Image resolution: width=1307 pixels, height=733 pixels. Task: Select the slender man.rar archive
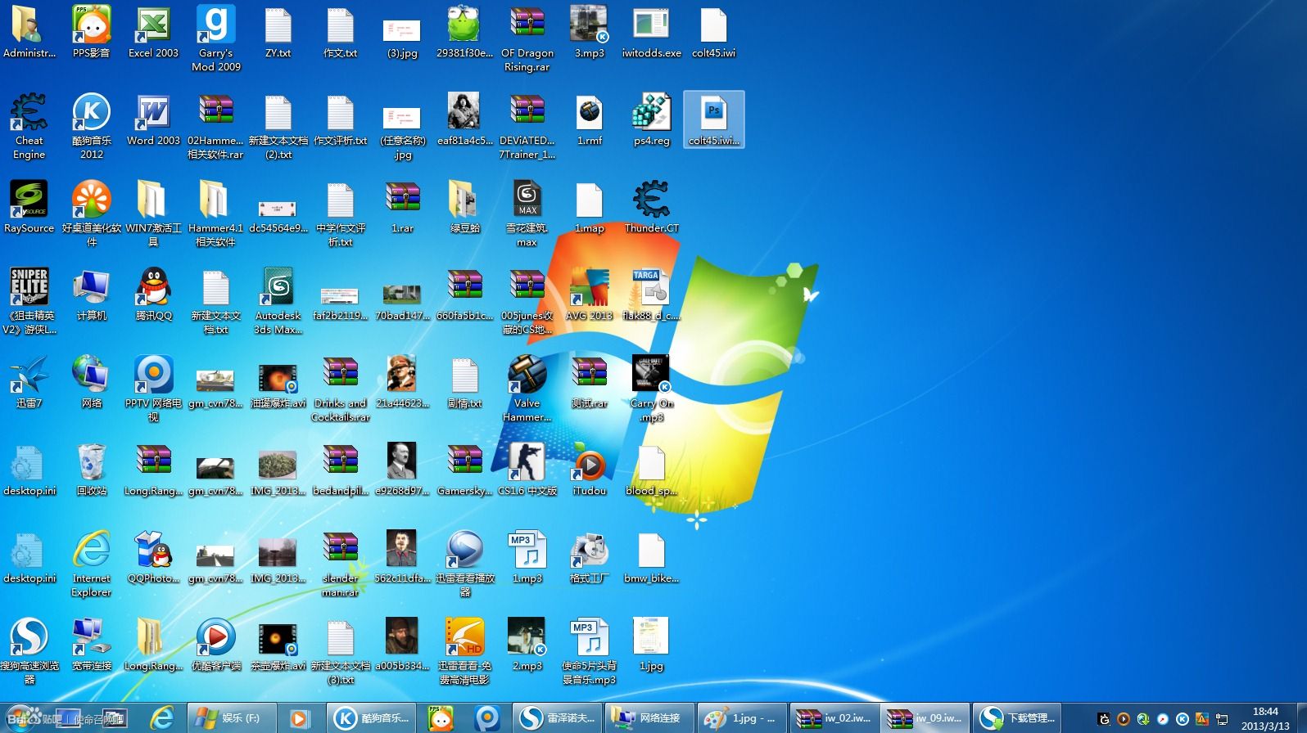click(x=340, y=564)
